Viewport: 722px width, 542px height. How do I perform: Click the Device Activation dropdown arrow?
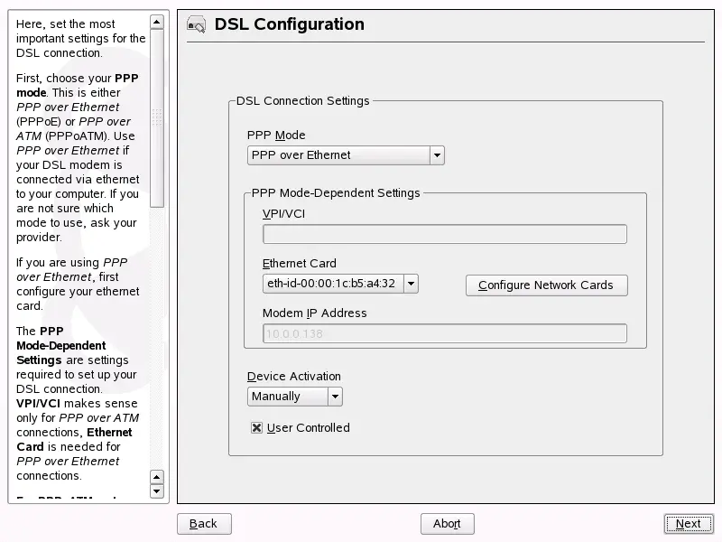coord(334,397)
